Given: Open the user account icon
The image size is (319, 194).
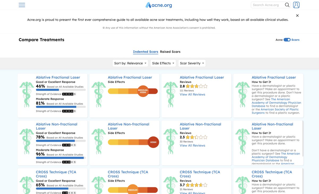Looking at the screenshot, I should pos(296,5).
